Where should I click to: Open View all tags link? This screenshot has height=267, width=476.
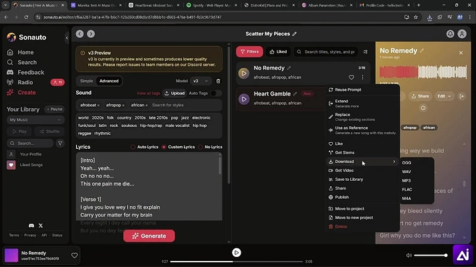[x=148, y=93]
